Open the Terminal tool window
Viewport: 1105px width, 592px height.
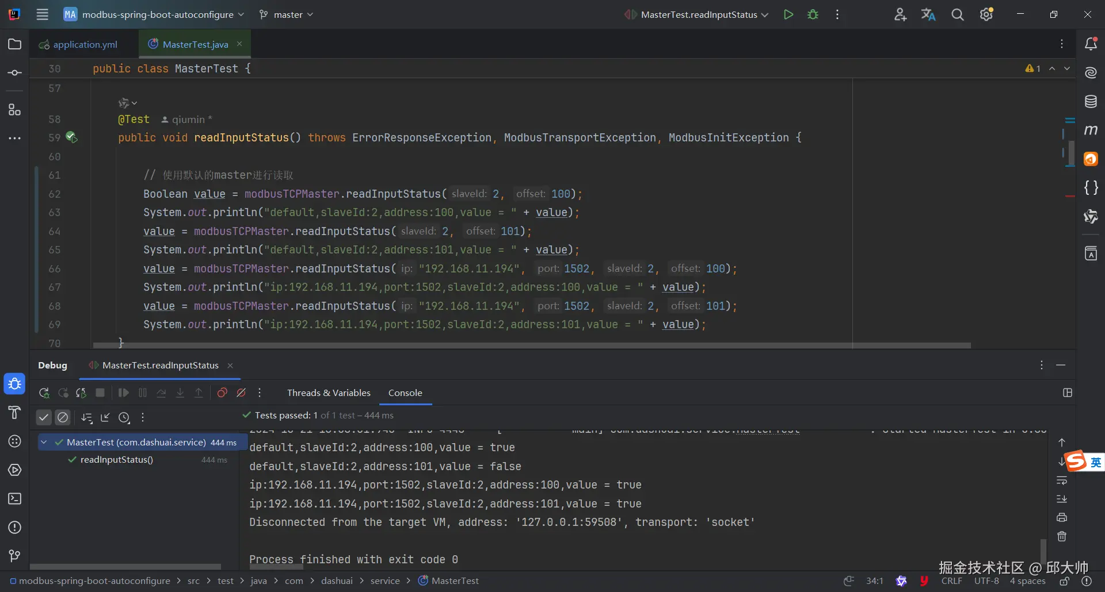pyautogui.click(x=15, y=499)
